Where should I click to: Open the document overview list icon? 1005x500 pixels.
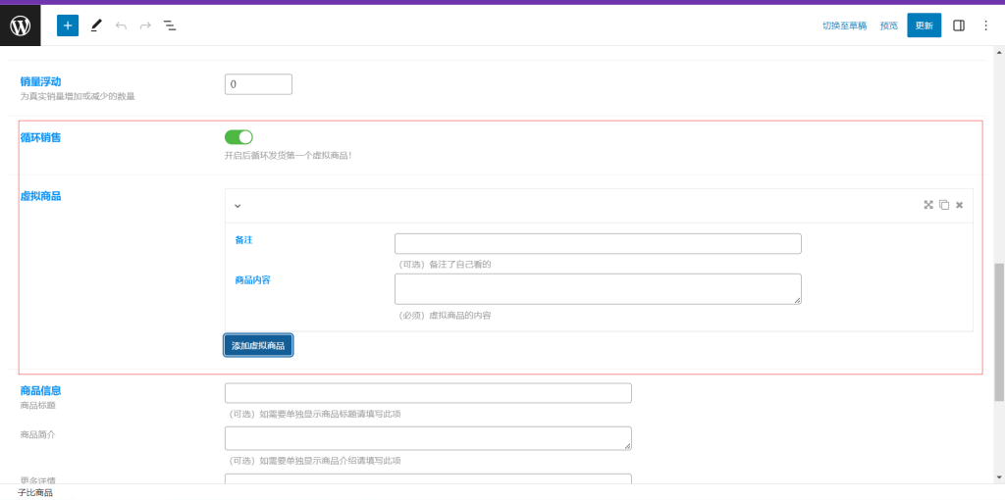point(170,25)
